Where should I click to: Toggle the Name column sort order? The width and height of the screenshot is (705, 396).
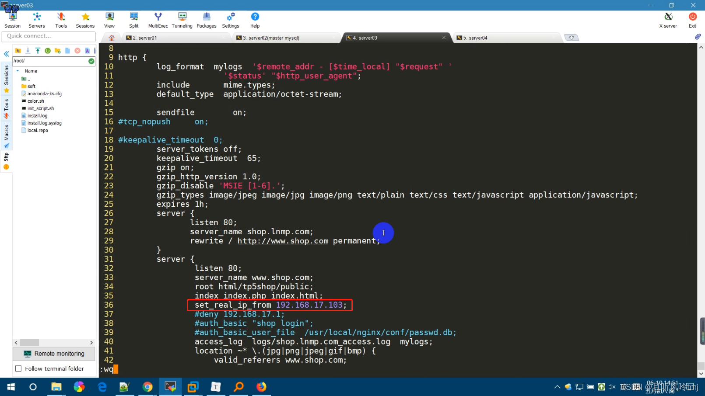31,70
